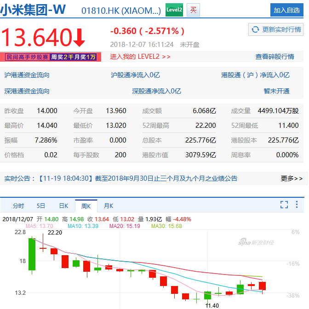Open 更多>> announcements link
Viewport: 309px width, 309px height.
(x=292, y=178)
